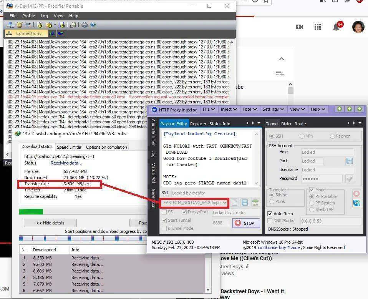Select the PLink tunnelier radio button
The width and height of the screenshot is (368, 299).
pyautogui.click(x=272, y=201)
